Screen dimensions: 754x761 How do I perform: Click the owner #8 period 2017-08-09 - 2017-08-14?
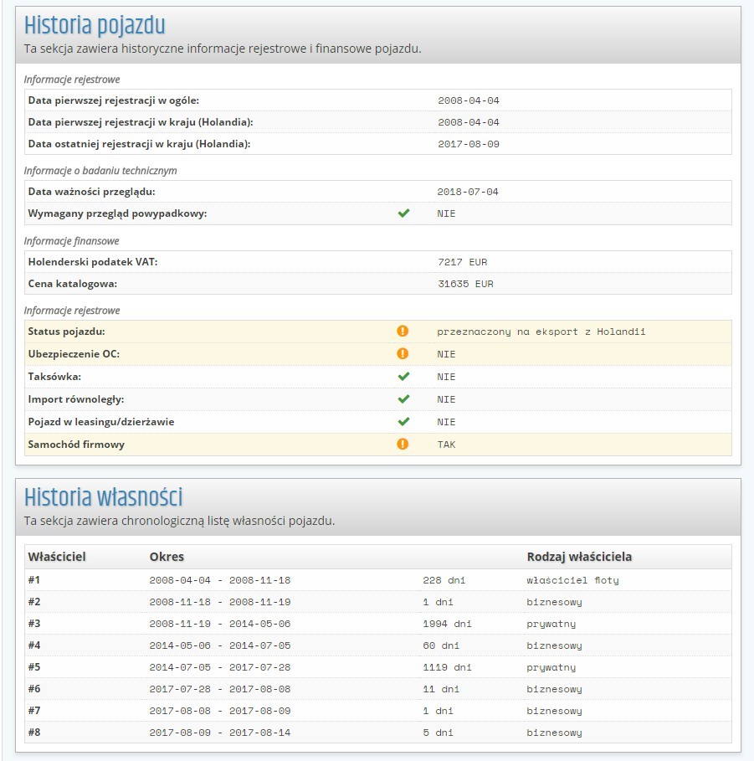[x=219, y=733]
